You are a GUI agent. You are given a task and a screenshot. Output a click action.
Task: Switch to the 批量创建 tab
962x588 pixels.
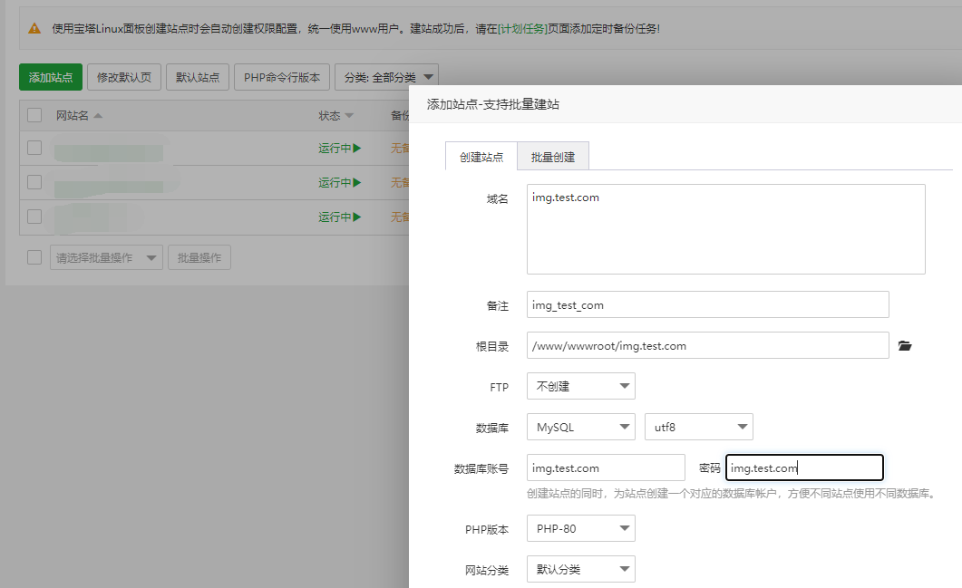[x=553, y=156]
